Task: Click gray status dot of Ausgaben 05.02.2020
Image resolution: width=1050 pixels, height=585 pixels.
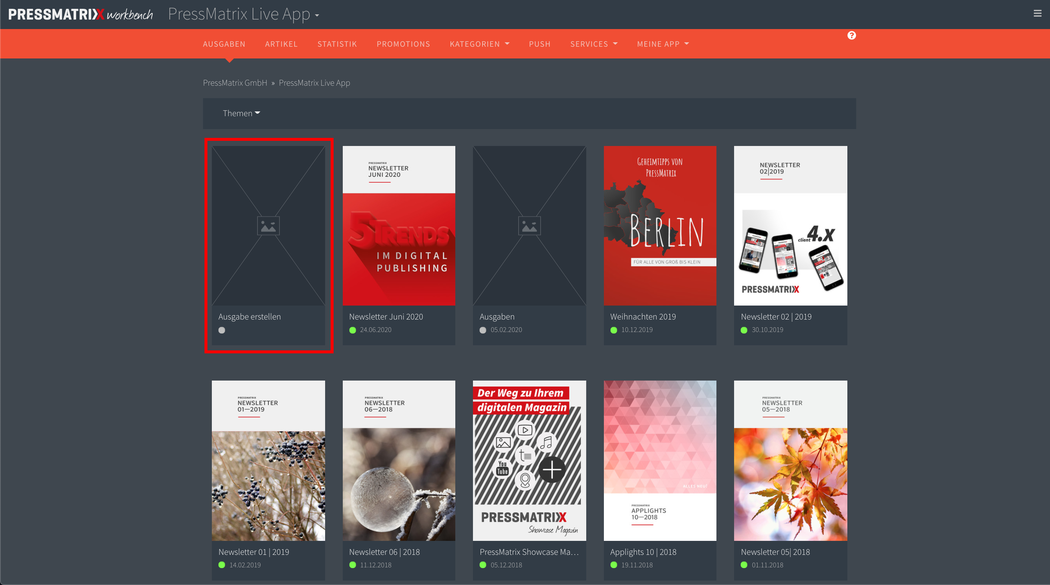Action: coord(483,330)
